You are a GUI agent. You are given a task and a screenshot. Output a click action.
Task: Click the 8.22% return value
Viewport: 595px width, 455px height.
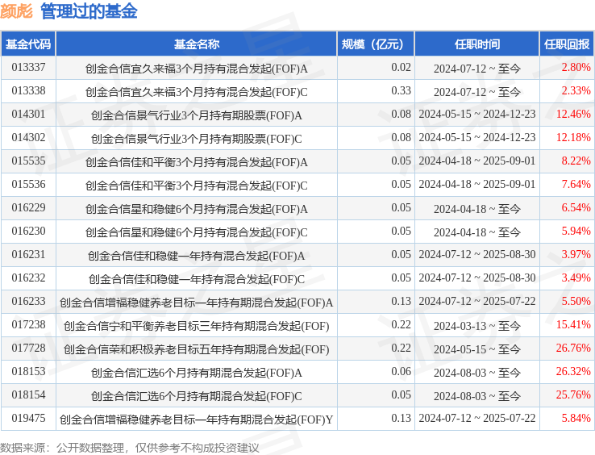(576, 161)
